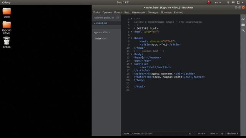
Task: Click the closing body tag on line 20
Action: 139,80
